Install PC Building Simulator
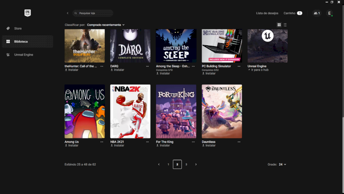Image resolution: width=344 pixels, height=194 pixels. (209, 73)
